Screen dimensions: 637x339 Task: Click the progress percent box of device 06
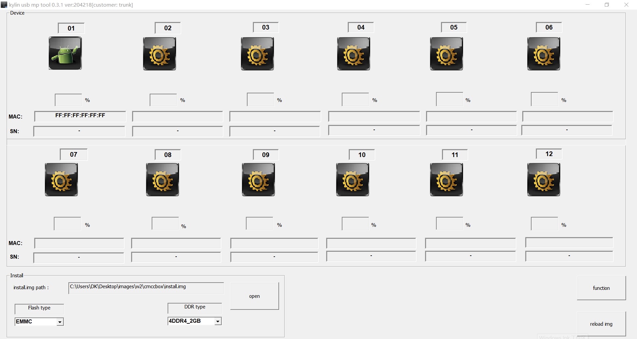[x=544, y=99]
